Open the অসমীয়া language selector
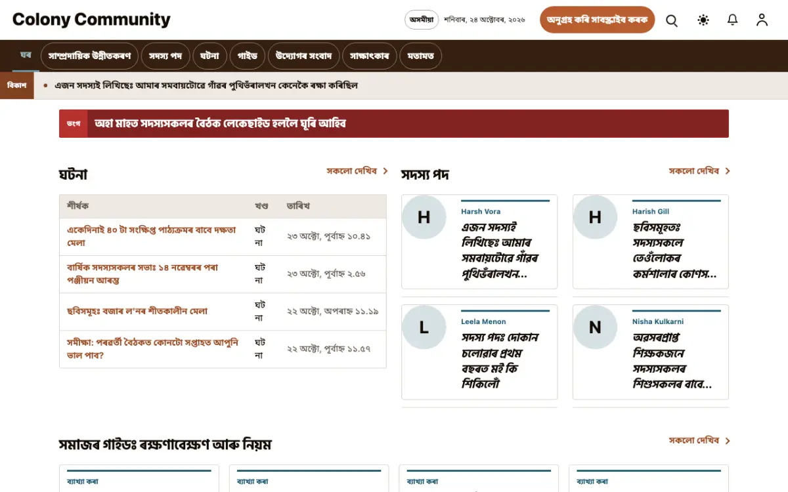 tap(422, 20)
